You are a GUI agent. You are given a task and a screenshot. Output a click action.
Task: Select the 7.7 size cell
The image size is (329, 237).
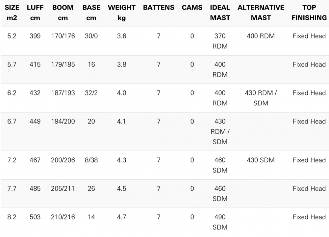click(12, 189)
